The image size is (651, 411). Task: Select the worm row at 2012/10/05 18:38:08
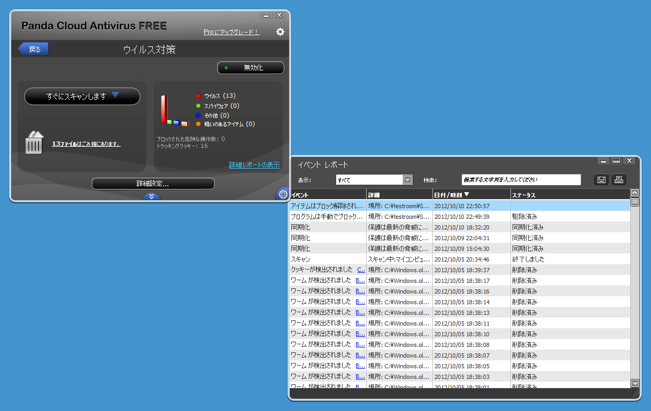click(460, 344)
